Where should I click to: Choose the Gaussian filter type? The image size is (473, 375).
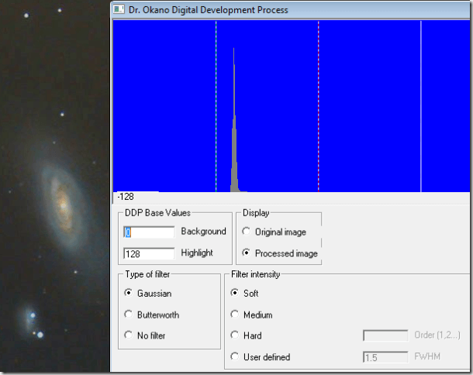pos(128,294)
